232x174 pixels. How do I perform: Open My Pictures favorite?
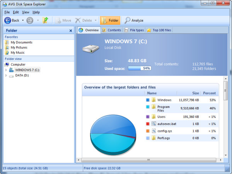(x=19, y=48)
